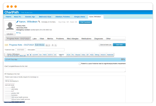Click the Chief Complaint text box
Image resolution: width=156 pixels, height=106 pixels.
point(65,70)
